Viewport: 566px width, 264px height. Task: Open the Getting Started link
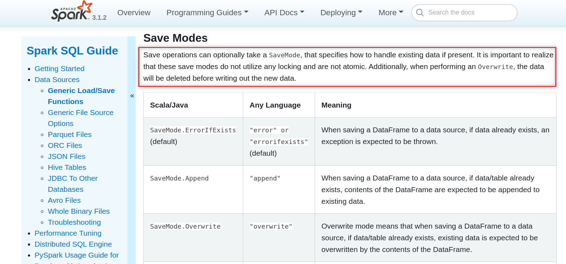coord(59,69)
